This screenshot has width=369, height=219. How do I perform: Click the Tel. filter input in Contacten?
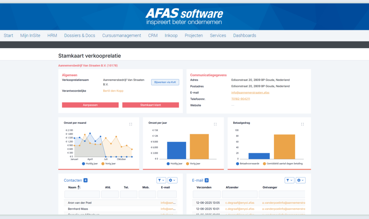[x=128, y=194]
